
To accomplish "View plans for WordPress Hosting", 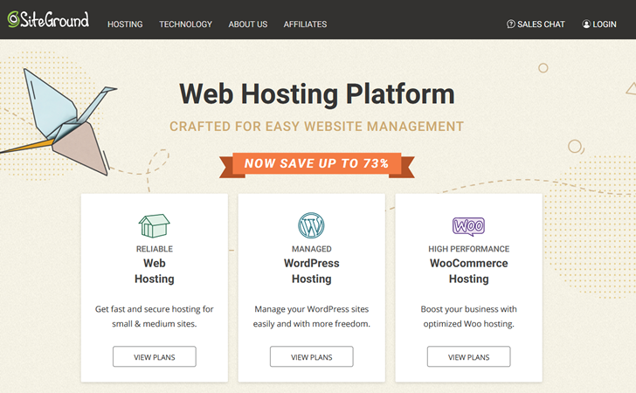I will (312, 357).
